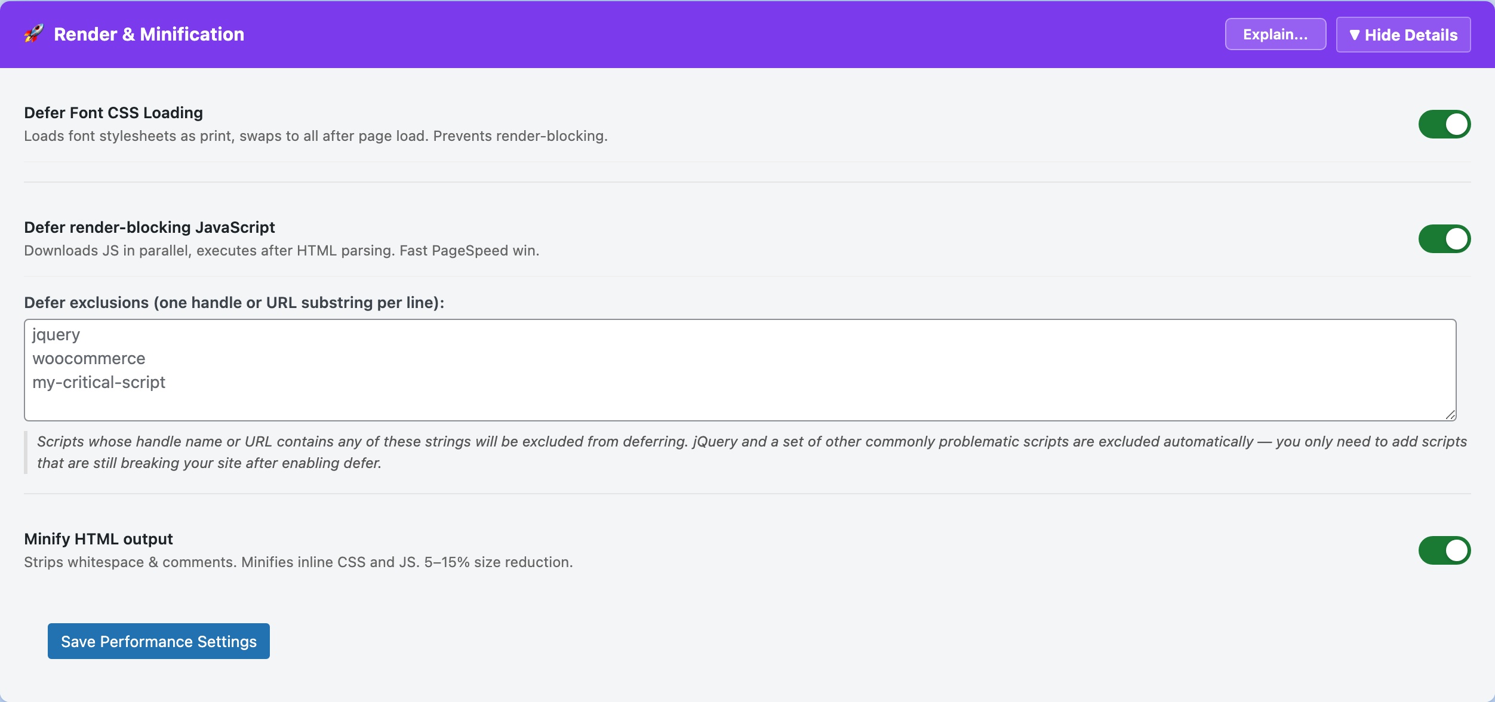Disable Defer Font CSS Loading

tap(1445, 124)
